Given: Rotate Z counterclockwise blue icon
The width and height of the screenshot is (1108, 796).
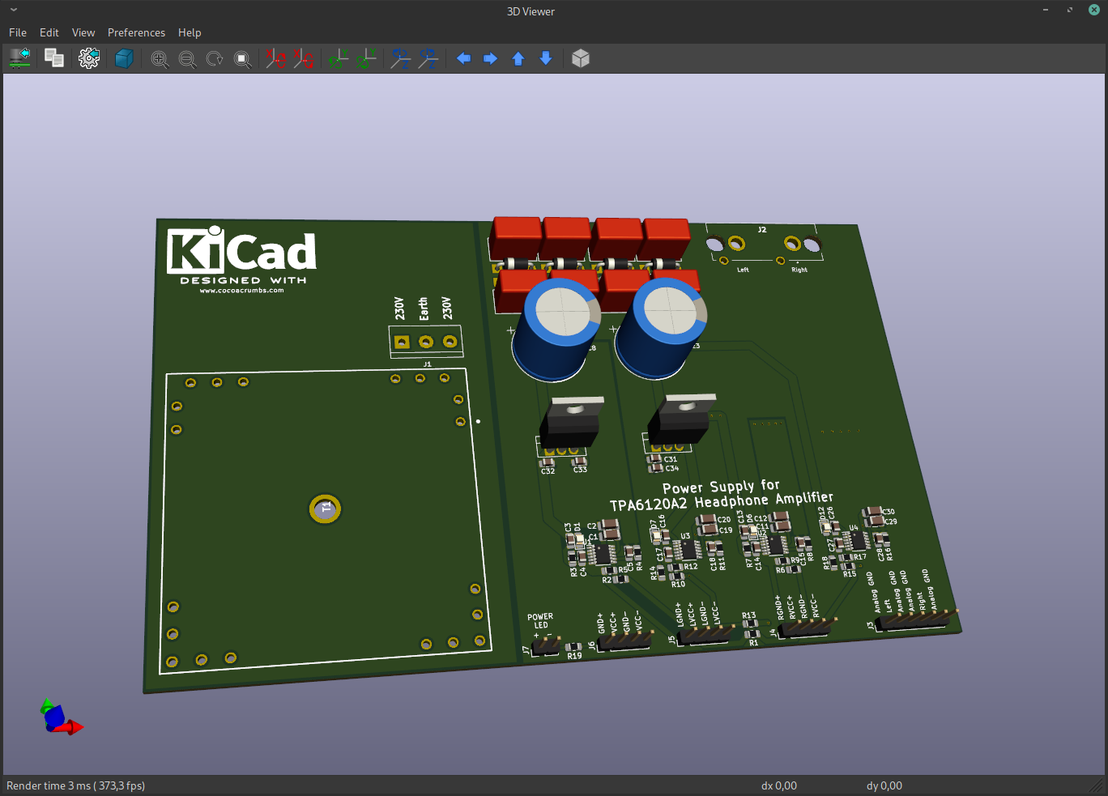Looking at the screenshot, I should click(x=428, y=58).
